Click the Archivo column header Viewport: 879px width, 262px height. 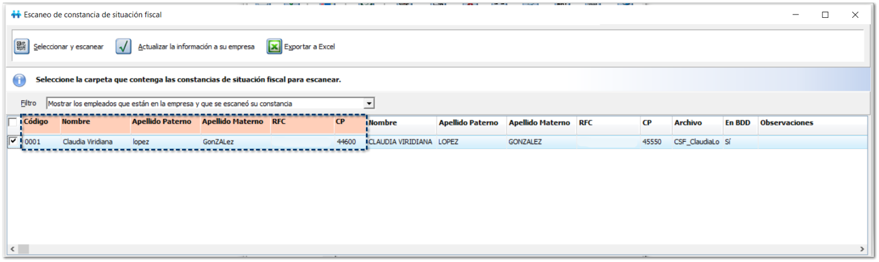point(688,123)
